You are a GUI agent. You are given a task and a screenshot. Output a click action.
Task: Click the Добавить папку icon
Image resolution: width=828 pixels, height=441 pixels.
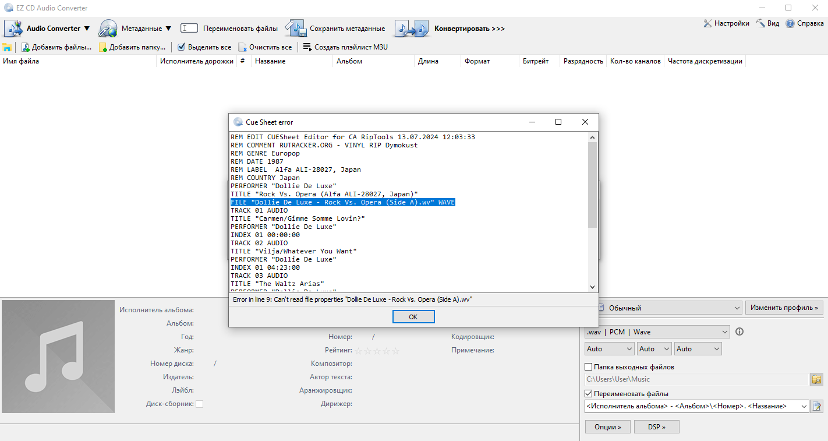[x=103, y=47]
